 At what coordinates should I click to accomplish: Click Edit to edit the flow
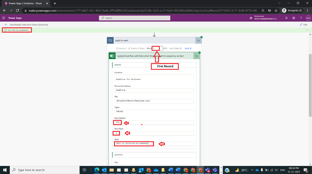point(304,25)
